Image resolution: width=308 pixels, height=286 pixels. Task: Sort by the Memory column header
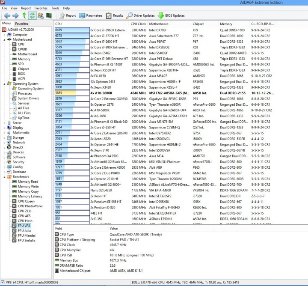coord(234,24)
